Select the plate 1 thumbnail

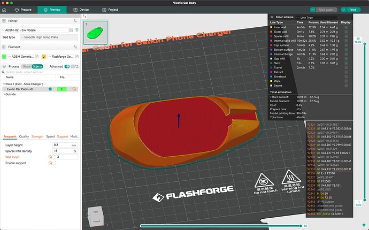pos(96,33)
